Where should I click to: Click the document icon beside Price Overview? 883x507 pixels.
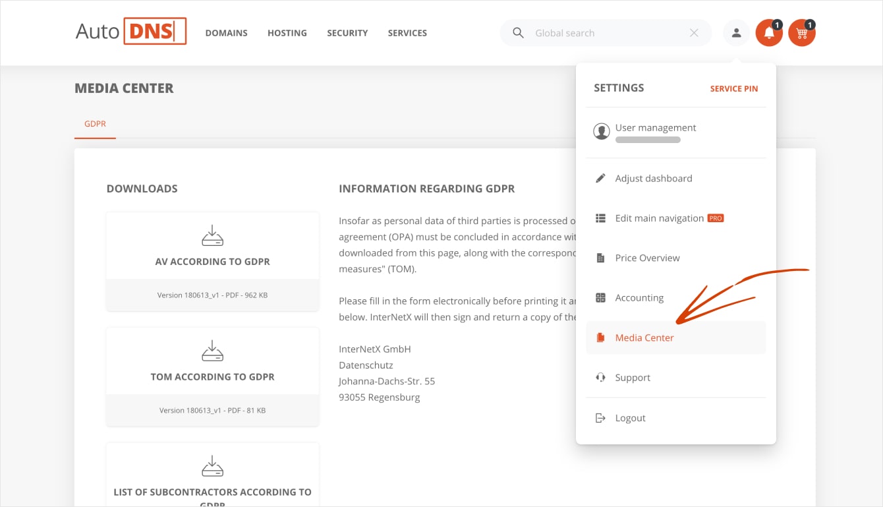(600, 258)
